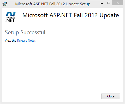Click the greyed-out maximize button
This screenshot has height=104, width=125.
click(x=109, y=3)
